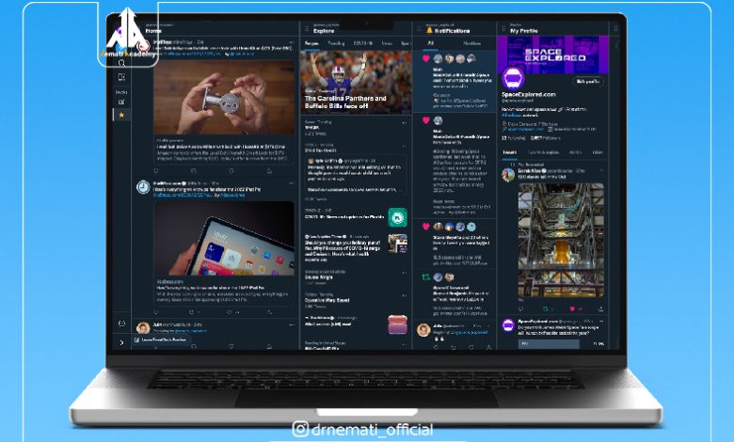Click the Edit profile button
This screenshot has height=442, width=734.
588,82
